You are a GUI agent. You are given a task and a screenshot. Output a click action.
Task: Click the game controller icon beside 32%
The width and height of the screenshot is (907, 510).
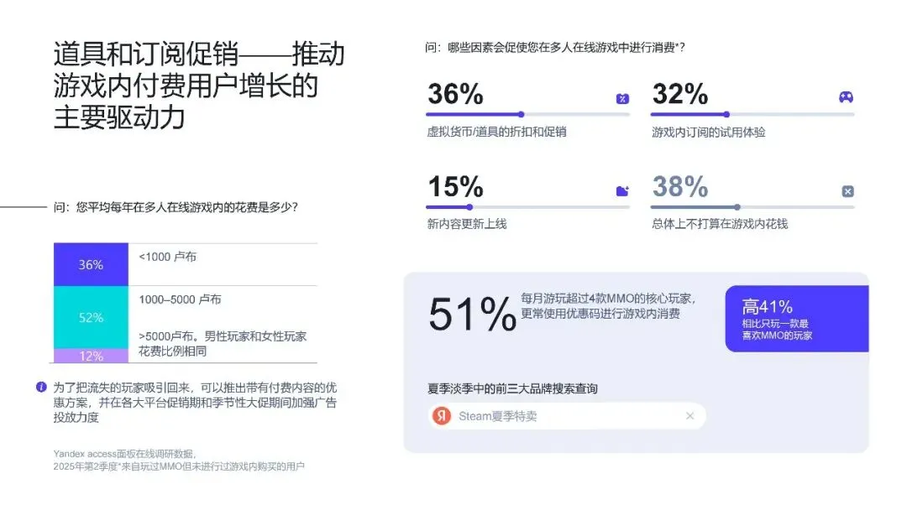point(847,97)
